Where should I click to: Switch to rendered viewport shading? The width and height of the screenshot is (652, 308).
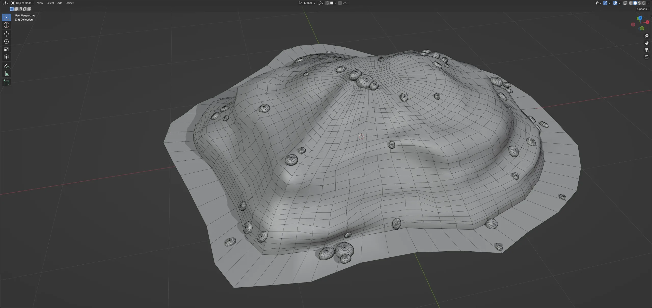click(644, 3)
